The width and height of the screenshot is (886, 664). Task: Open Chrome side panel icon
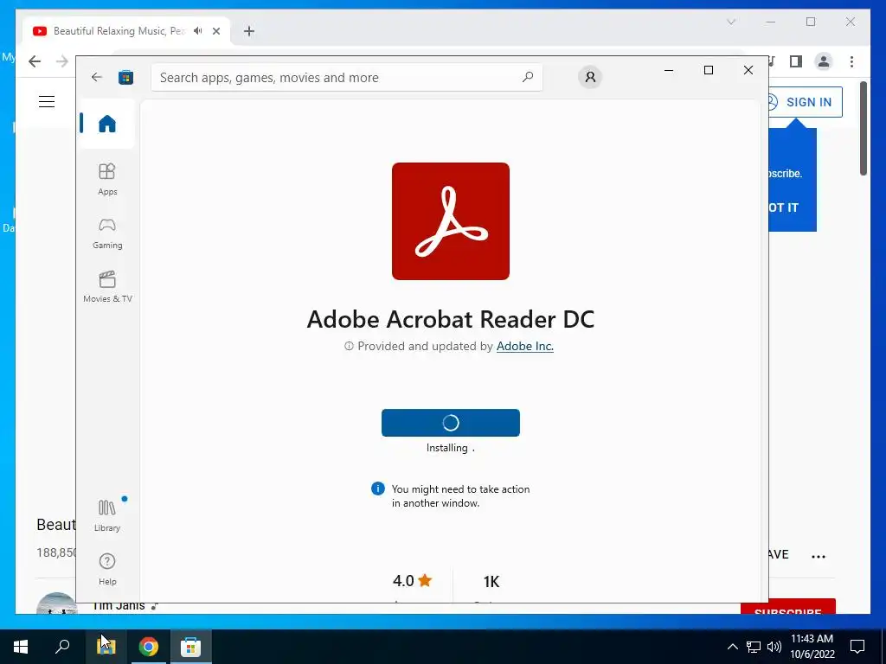[x=796, y=61]
